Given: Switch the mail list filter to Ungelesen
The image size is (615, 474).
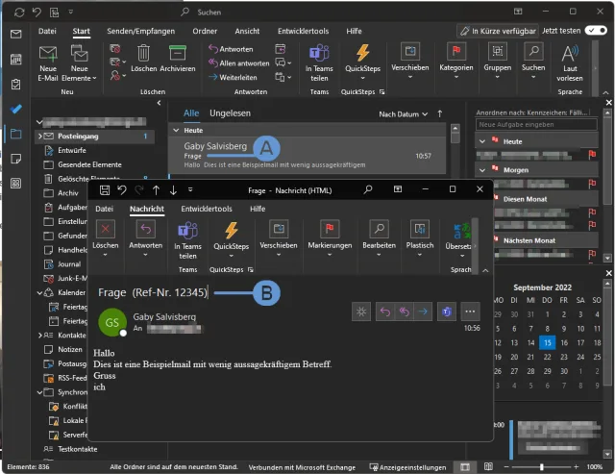Looking at the screenshot, I should pyautogui.click(x=229, y=113).
